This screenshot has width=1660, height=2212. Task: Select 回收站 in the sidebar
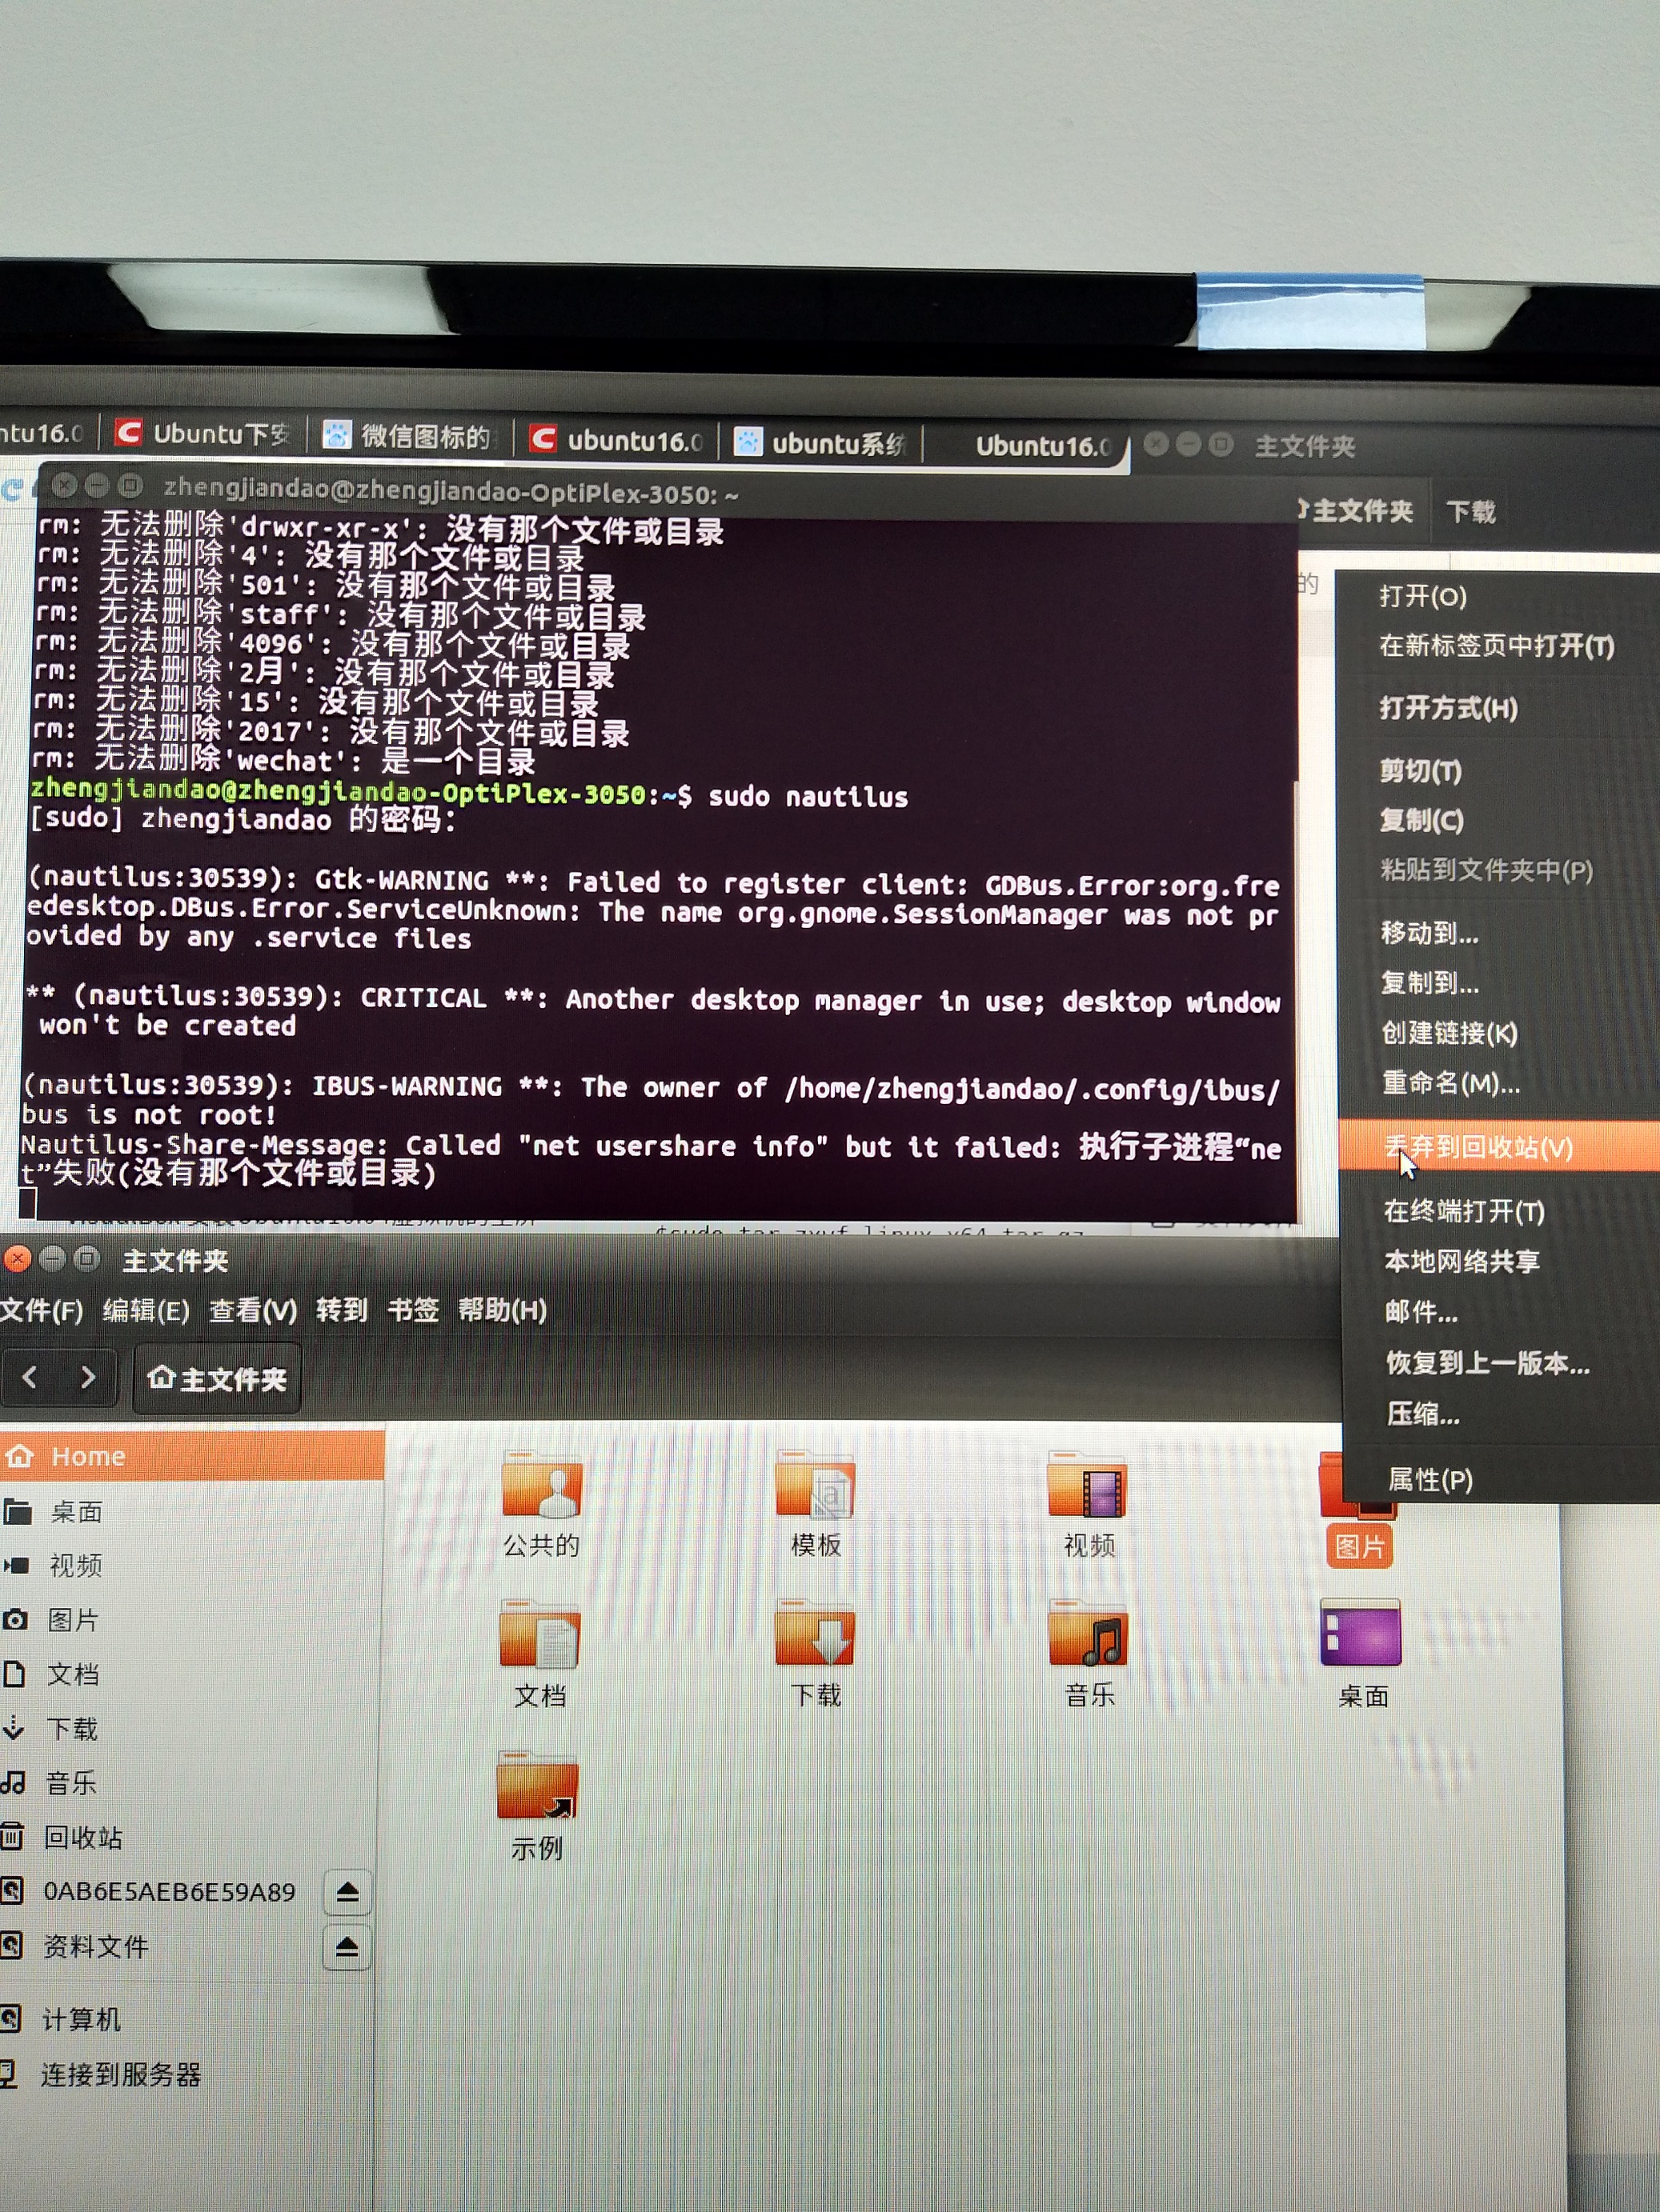(82, 1837)
